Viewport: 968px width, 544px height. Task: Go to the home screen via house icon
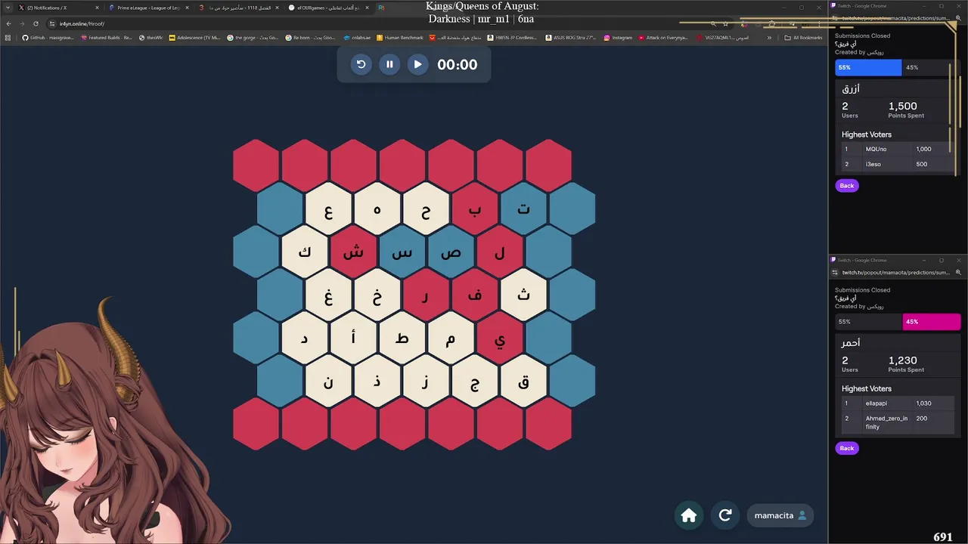pyautogui.click(x=689, y=515)
